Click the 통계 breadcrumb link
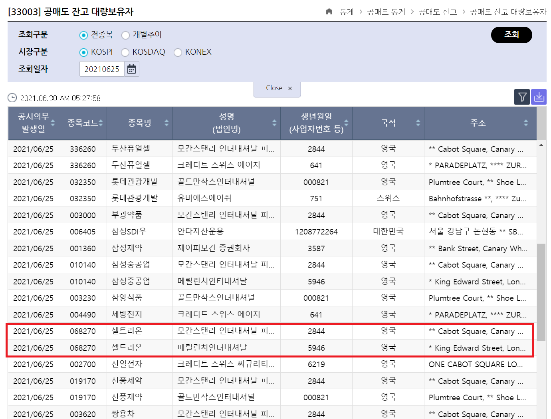 click(x=346, y=12)
